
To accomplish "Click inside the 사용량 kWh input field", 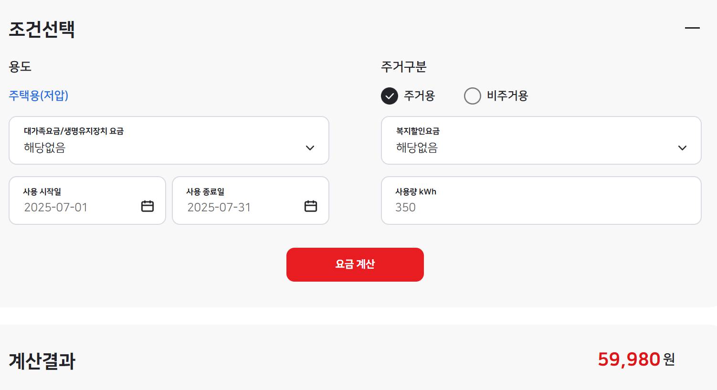I will [541, 200].
